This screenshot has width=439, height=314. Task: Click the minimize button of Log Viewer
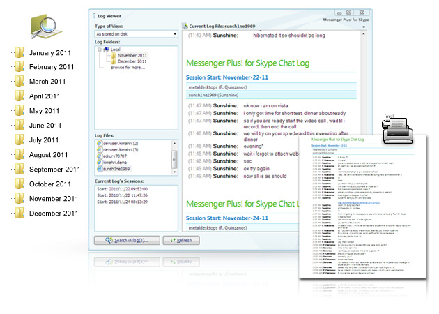point(339,13)
